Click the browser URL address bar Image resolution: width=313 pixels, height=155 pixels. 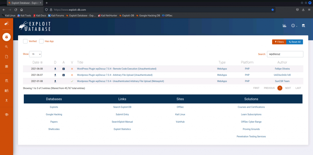tap(159, 9)
